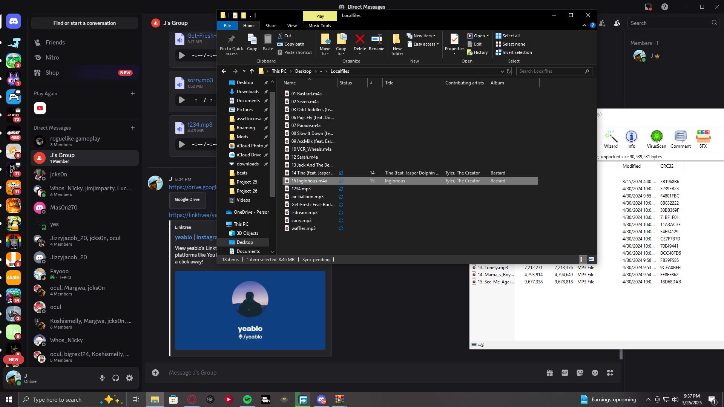Image resolution: width=724 pixels, height=407 pixels.
Task: Deafen with the headphones icon
Action: coord(116,378)
